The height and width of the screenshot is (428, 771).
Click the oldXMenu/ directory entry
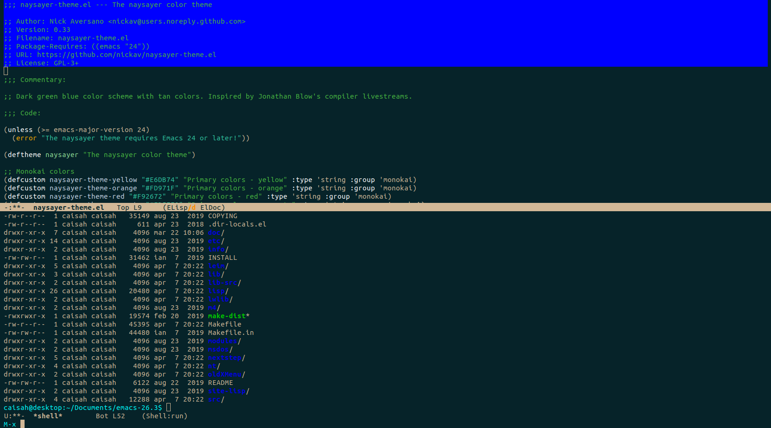pos(227,374)
